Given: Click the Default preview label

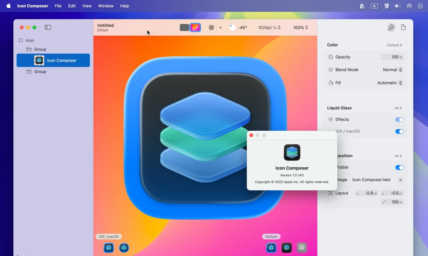Looking at the screenshot, I should [271, 236].
